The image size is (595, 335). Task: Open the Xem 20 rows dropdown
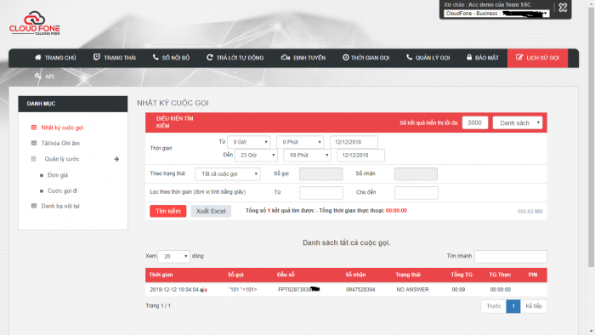pos(173,257)
